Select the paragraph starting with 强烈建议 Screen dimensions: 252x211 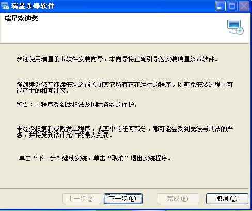pos(124,88)
